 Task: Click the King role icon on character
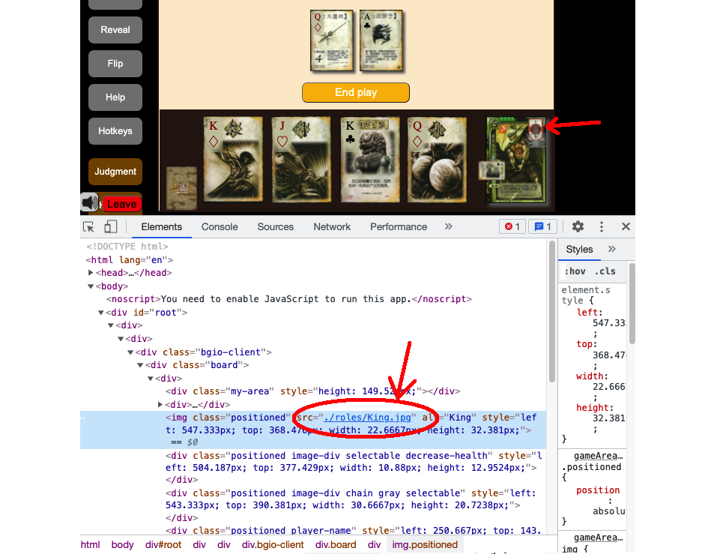pyautogui.click(x=536, y=128)
